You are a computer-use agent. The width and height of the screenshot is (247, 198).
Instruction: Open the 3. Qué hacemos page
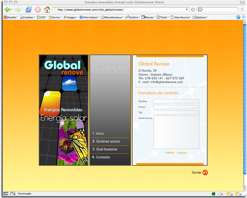(x=105, y=149)
